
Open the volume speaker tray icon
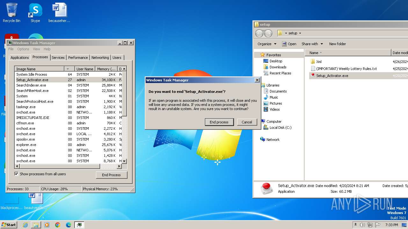[362, 225]
